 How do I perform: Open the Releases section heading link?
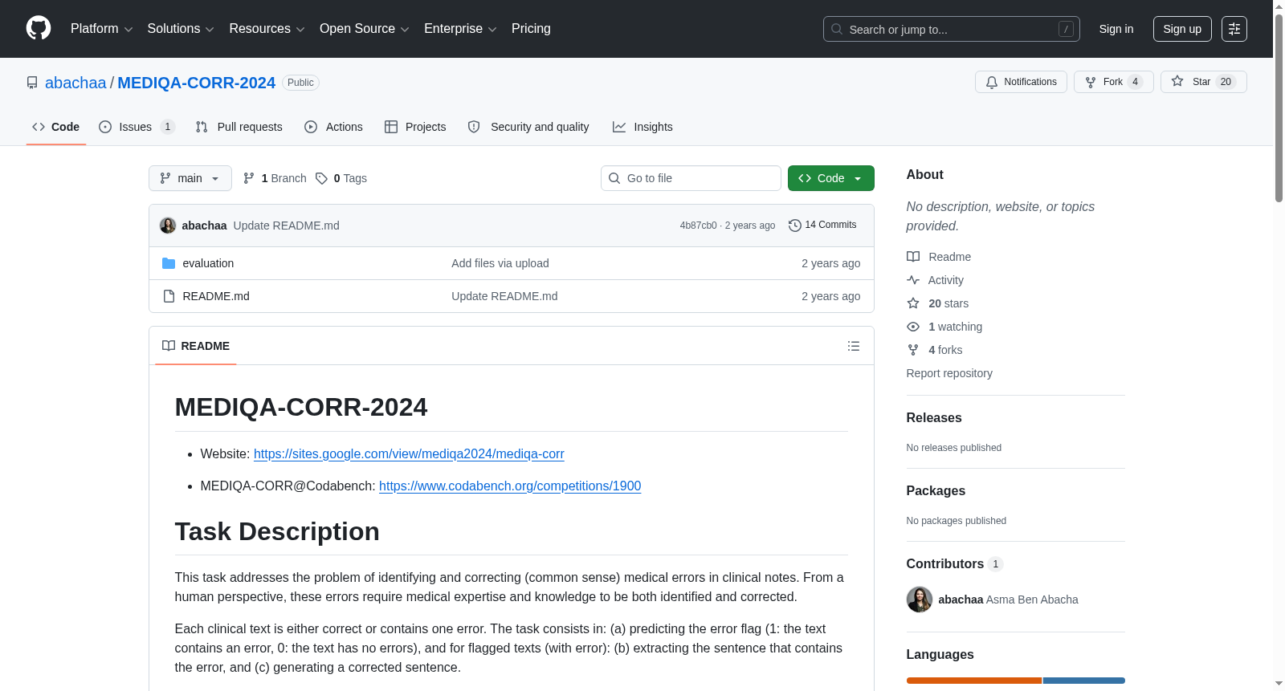coord(934,418)
